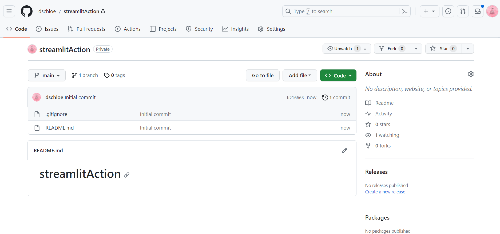Screen dimensions: 500x234
Task: Expand the Fork options dropdown arrow
Action: pos(416,49)
